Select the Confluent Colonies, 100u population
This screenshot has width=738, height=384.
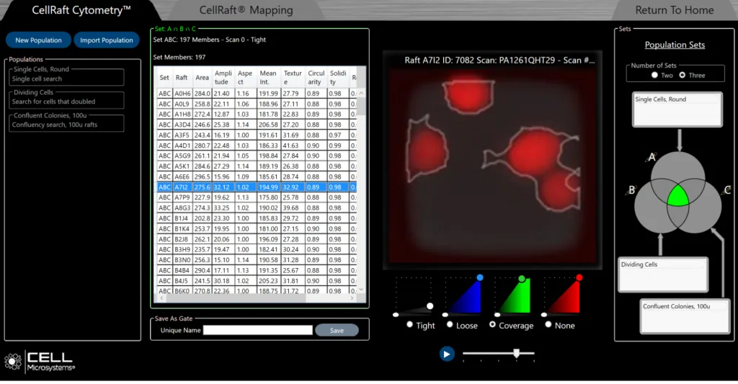tap(66, 122)
